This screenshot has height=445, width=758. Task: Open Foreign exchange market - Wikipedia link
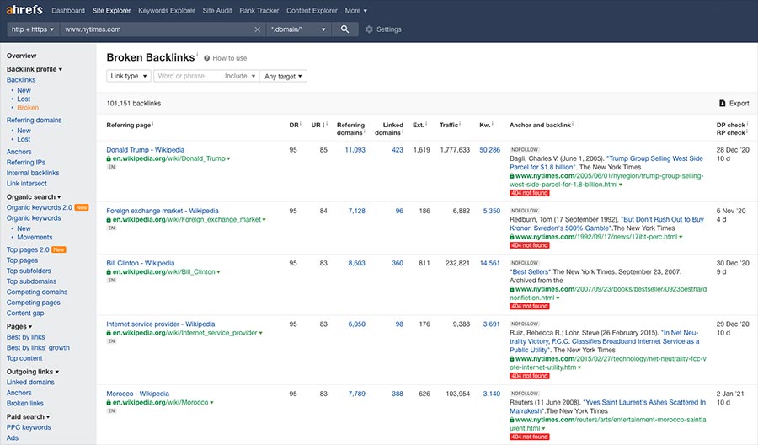tap(163, 211)
